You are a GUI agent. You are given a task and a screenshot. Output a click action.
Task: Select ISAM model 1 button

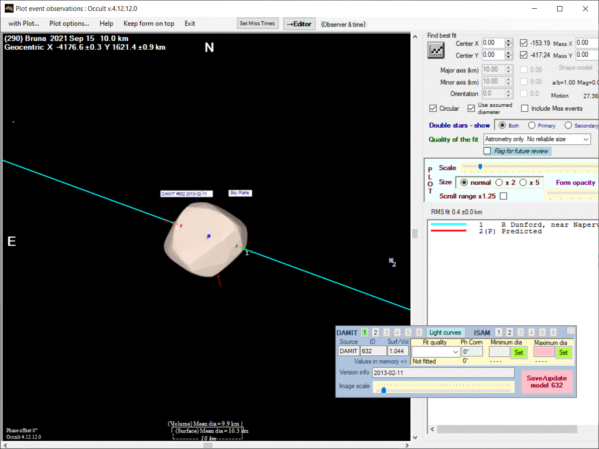499,332
